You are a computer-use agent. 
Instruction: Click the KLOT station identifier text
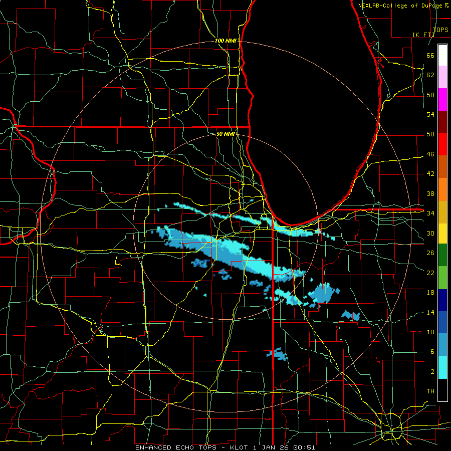point(240,447)
